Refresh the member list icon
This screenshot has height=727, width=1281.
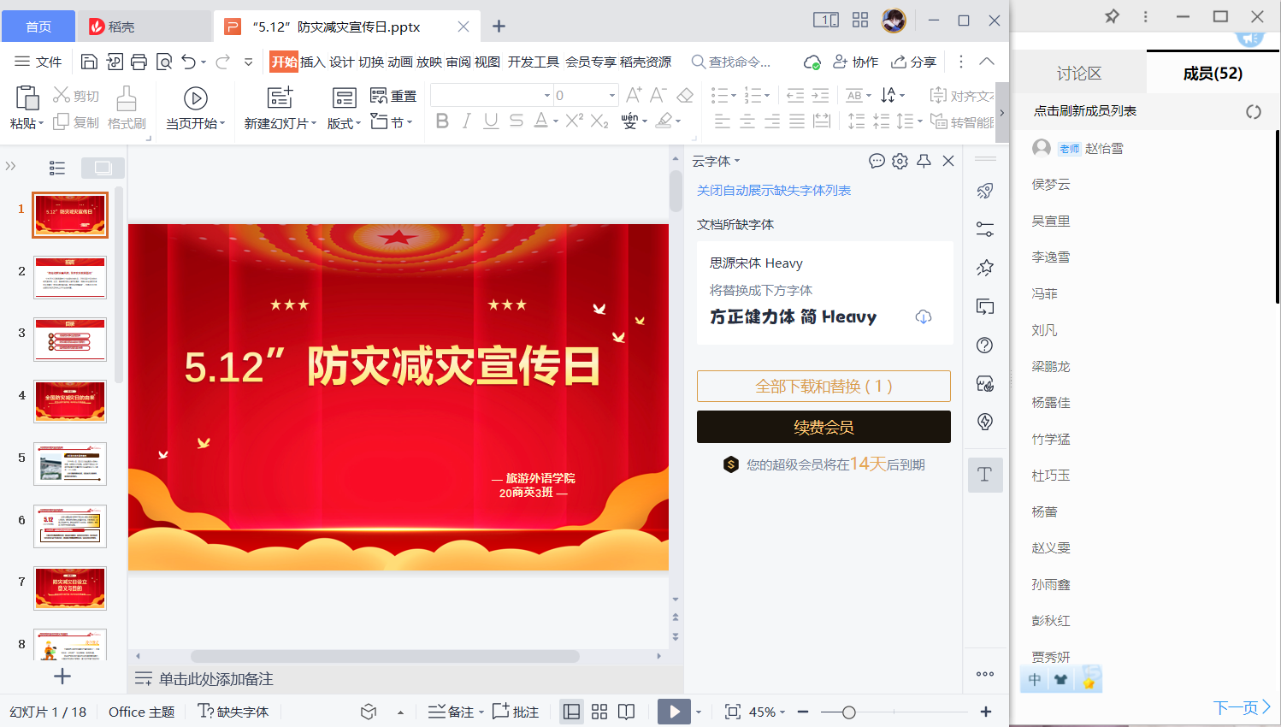(x=1253, y=111)
